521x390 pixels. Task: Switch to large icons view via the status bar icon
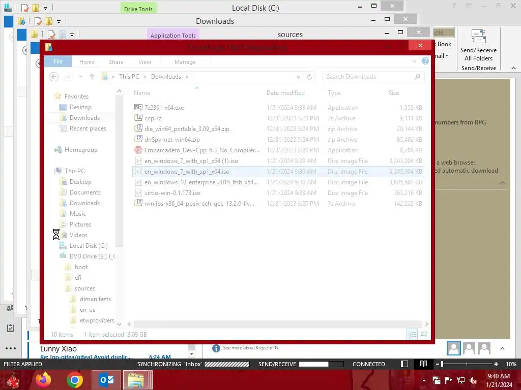423,334
